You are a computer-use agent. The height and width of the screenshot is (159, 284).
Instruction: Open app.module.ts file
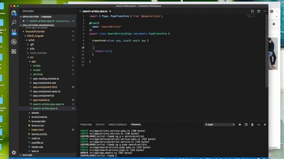41,100
